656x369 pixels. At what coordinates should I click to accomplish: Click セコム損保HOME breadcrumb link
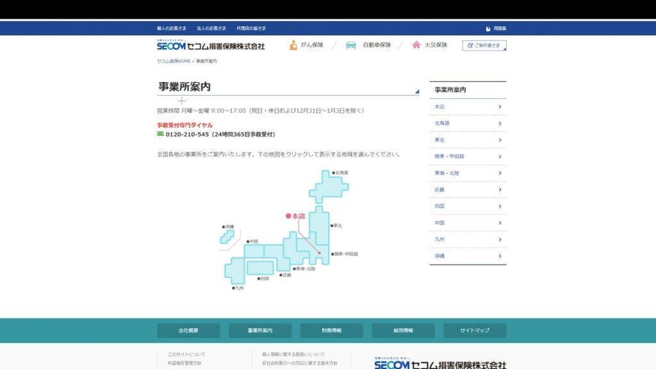coord(174,61)
